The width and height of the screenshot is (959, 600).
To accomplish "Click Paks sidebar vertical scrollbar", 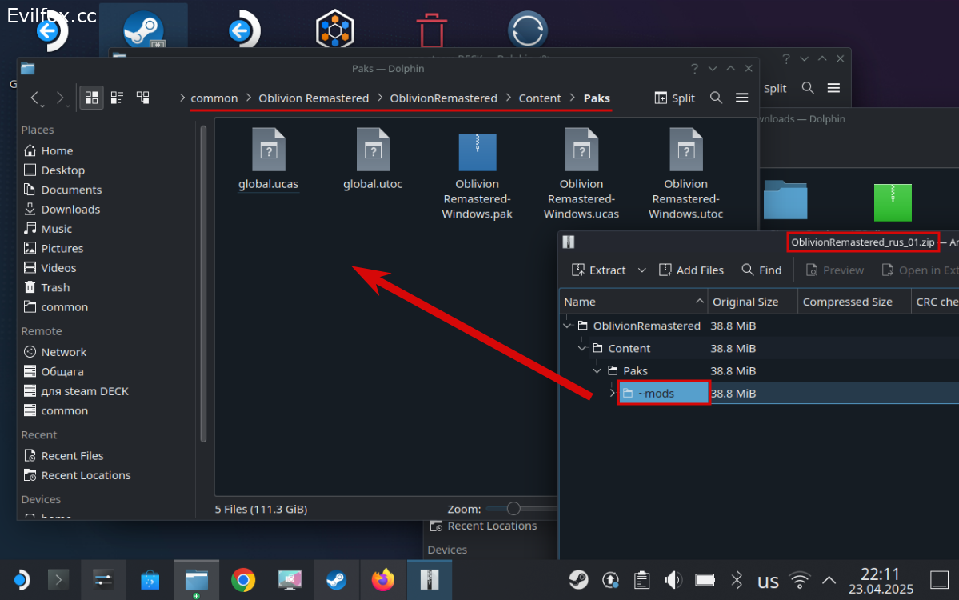I will [x=203, y=282].
